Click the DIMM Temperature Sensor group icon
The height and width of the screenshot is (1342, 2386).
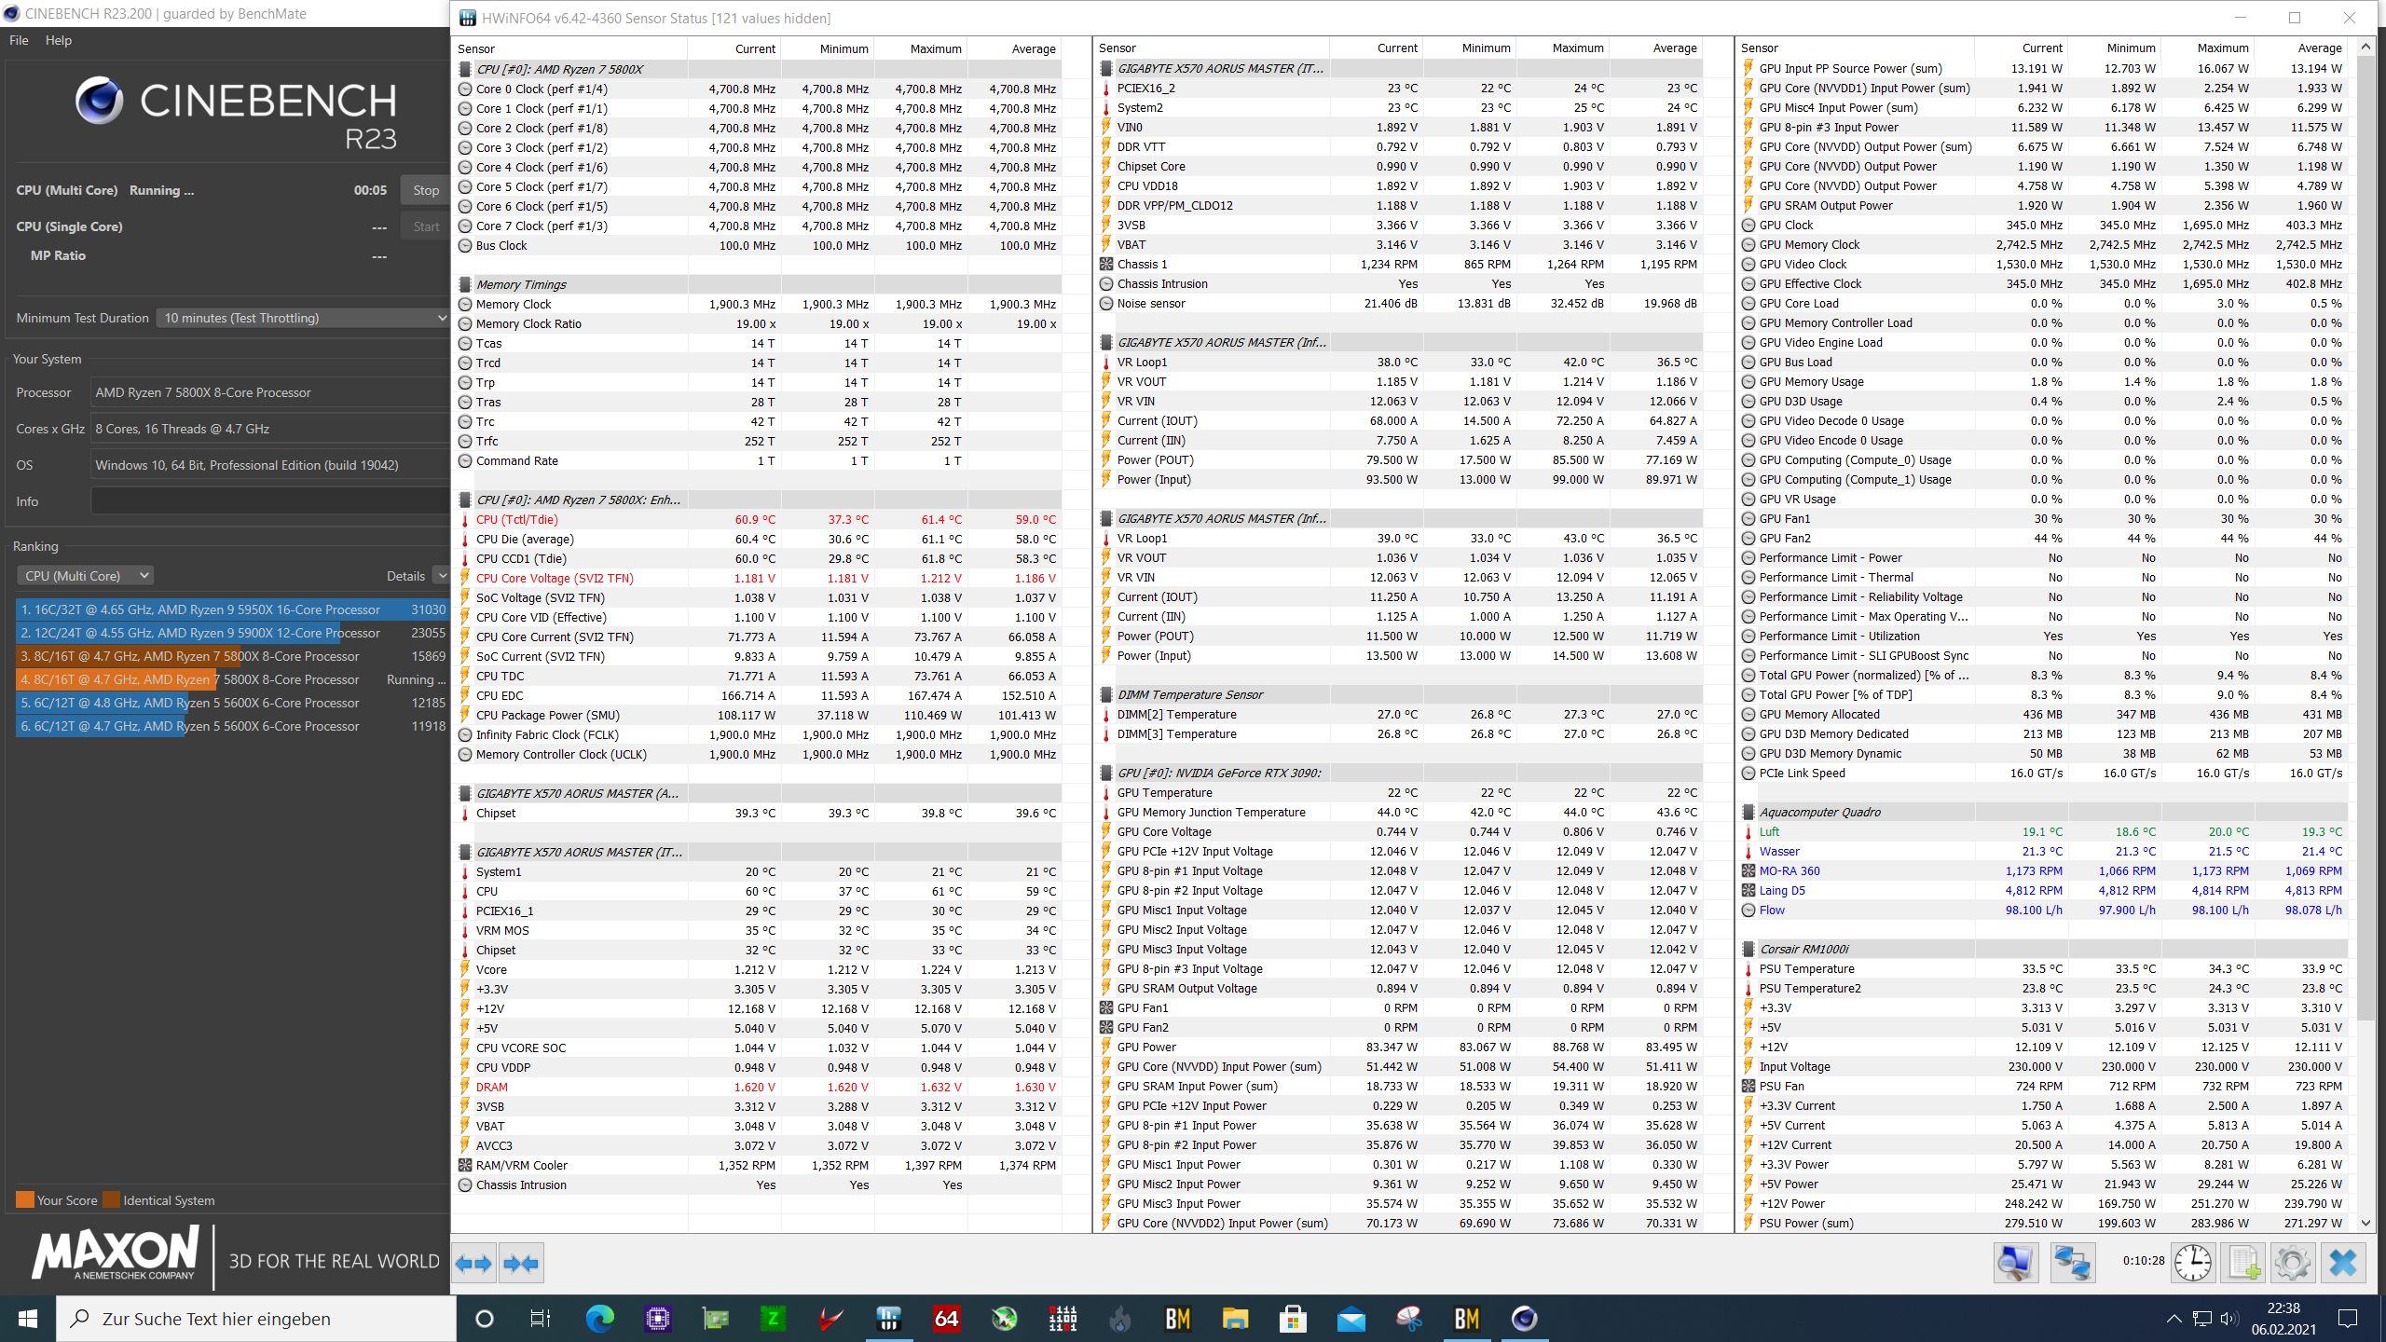pos(1106,694)
